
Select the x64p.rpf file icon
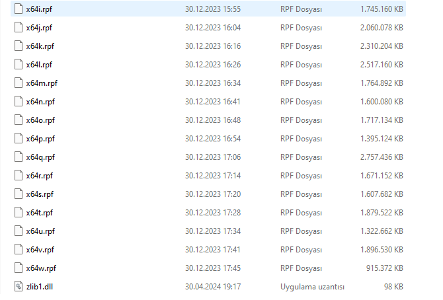[x=19, y=139]
